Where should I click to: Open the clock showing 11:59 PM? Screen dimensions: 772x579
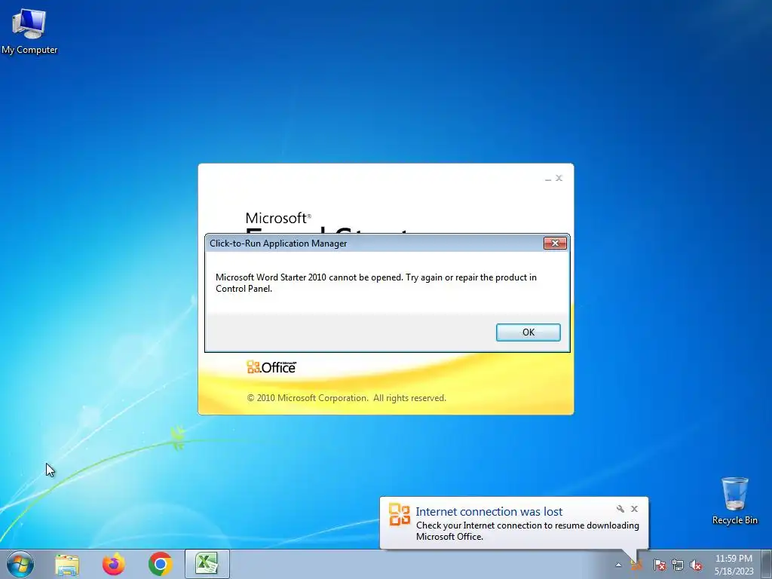click(734, 565)
